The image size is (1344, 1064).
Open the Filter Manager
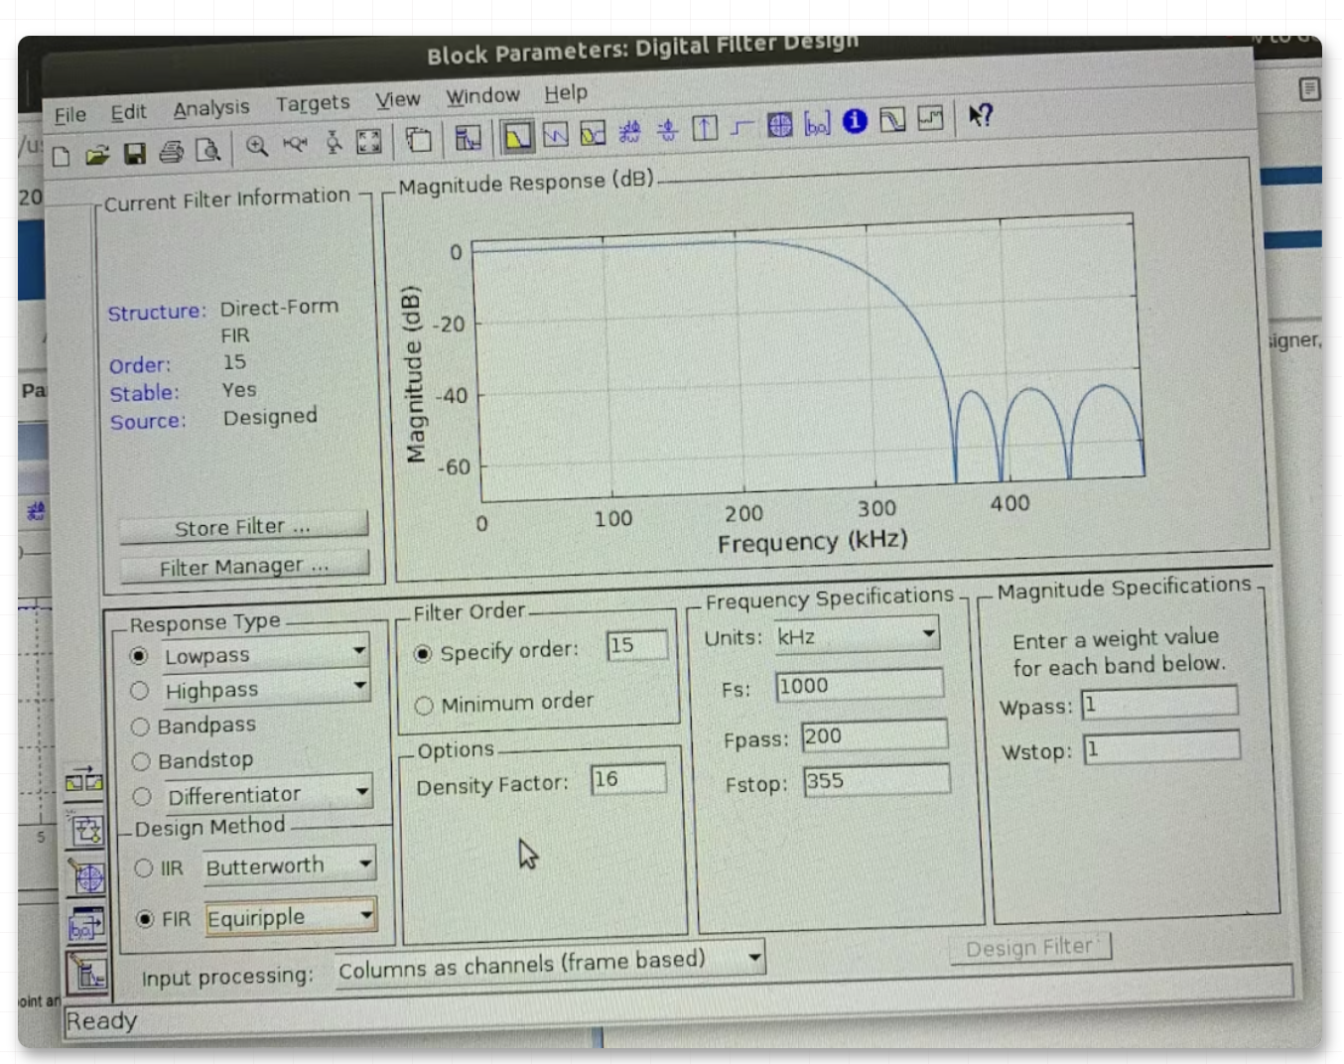click(244, 567)
